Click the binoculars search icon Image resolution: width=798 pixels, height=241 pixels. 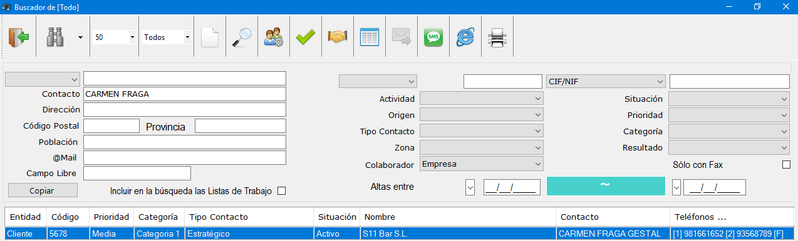click(x=55, y=37)
